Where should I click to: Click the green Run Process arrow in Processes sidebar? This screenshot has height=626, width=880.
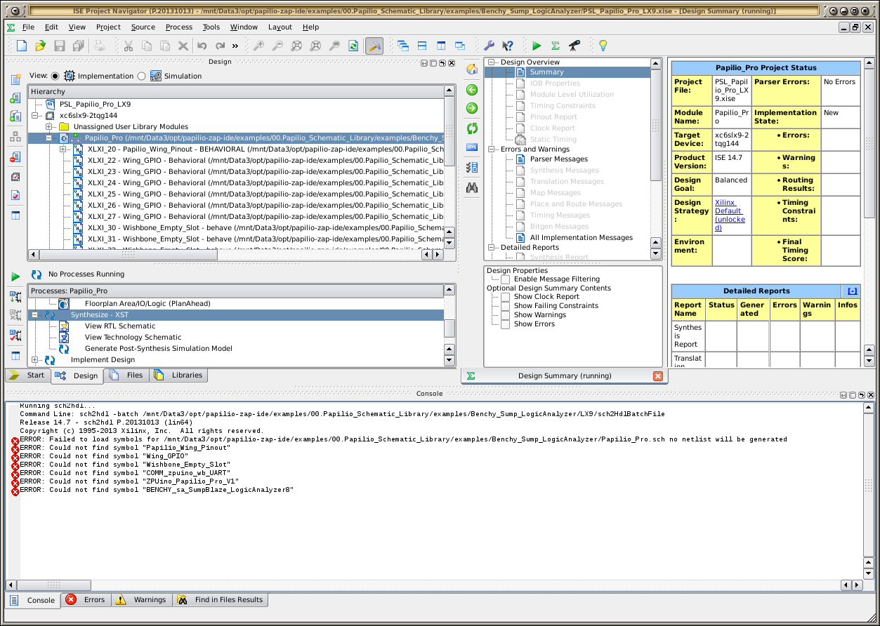click(15, 277)
